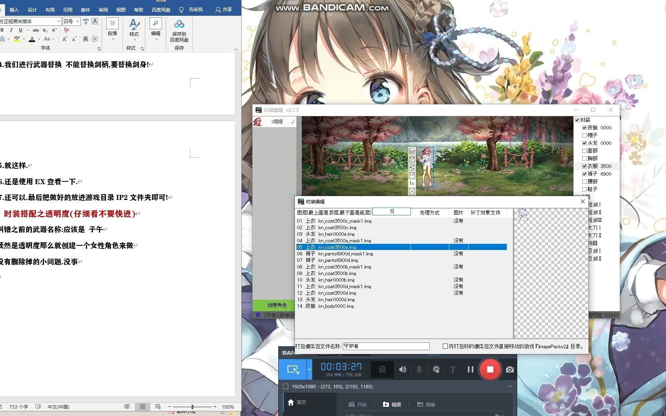
Task: Pause the Bandicam recording
Action: pos(470,369)
